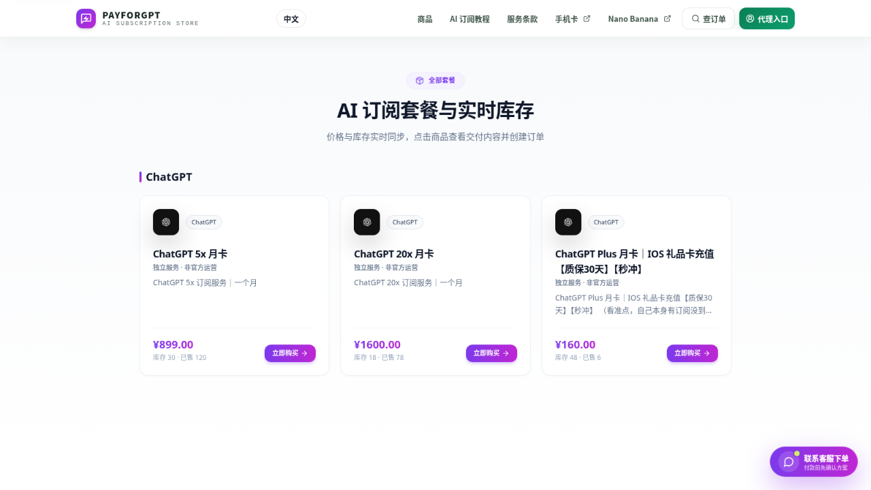Viewport: 871px width, 490px height.
Task: Click 库存 30 · 已售 120 text
Action: click(x=180, y=357)
